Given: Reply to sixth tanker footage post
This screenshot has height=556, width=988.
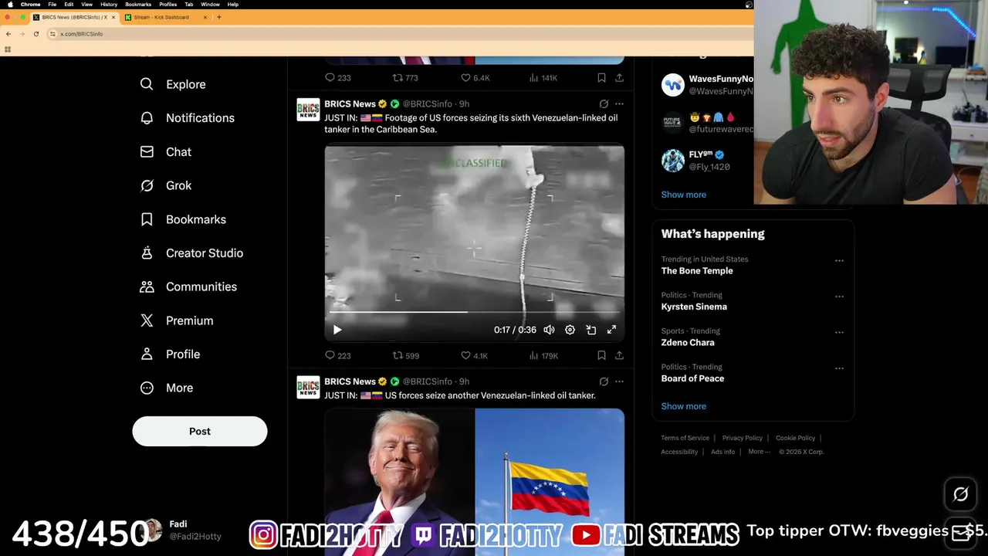Looking at the screenshot, I should [337, 355].
